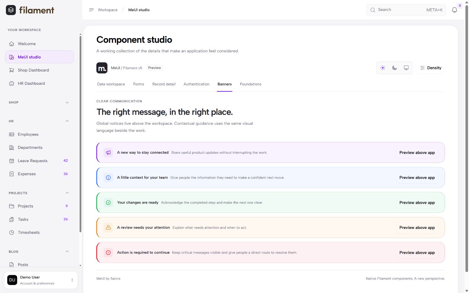Click the info icon in the blue banner
Viewport: 469px width, 293px height.
pyautogui.click(x=108, y=178)
